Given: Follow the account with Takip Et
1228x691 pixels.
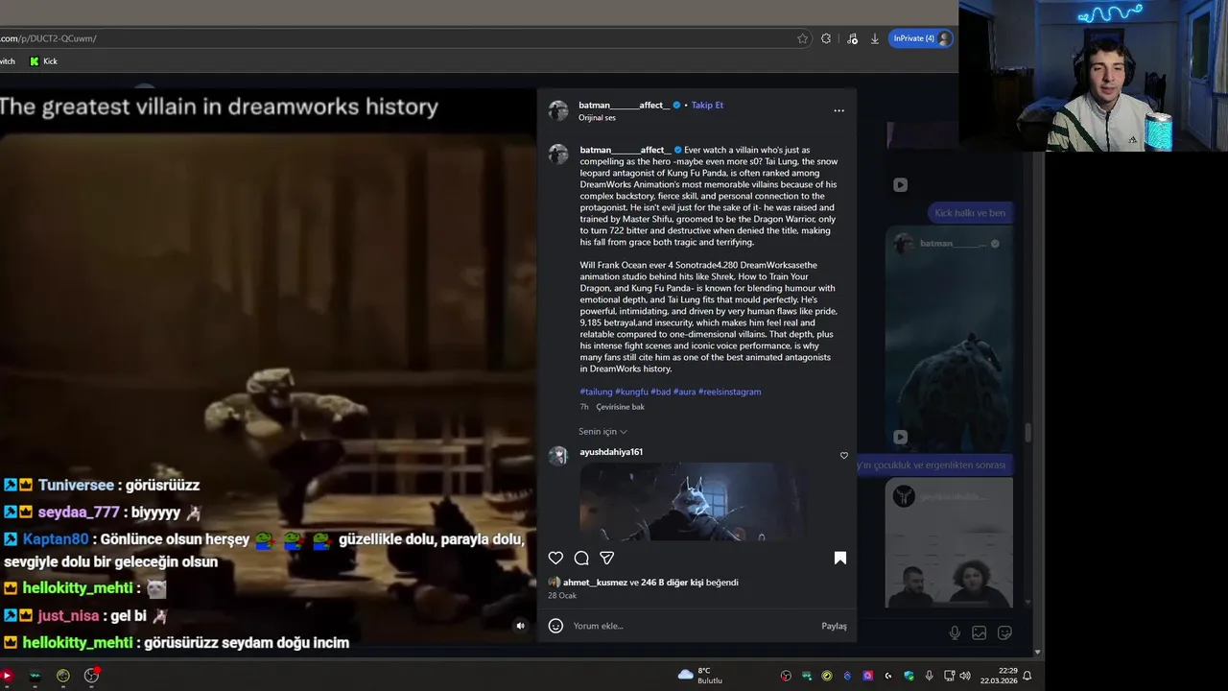Looking at the screenshot, I should (x=707, y=105).
